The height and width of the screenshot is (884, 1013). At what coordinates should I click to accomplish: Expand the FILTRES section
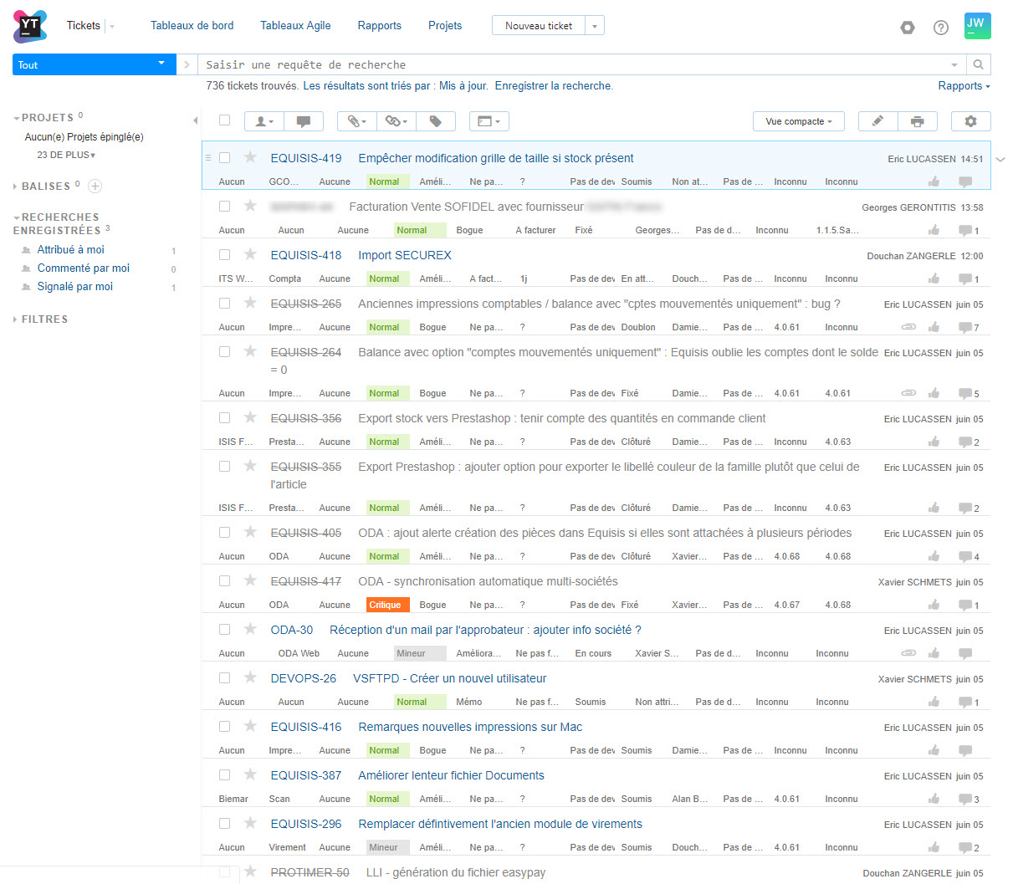coord(44,319)
